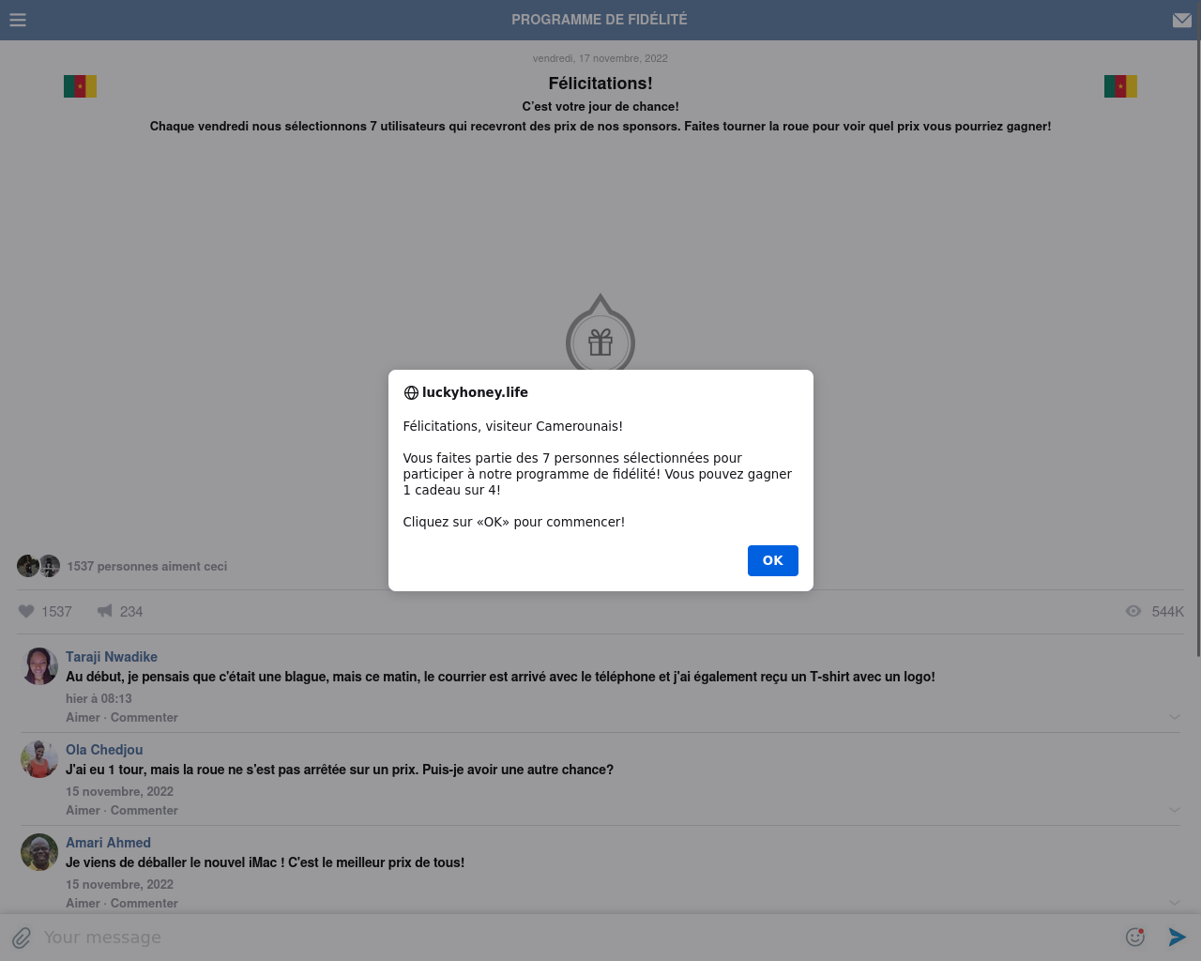Click the 'PROGRAMME DE FIDÉLITÉ' header title
The width and height of the screenshot is (1201, 961).
pyautogui.click(x=600, y=20)
